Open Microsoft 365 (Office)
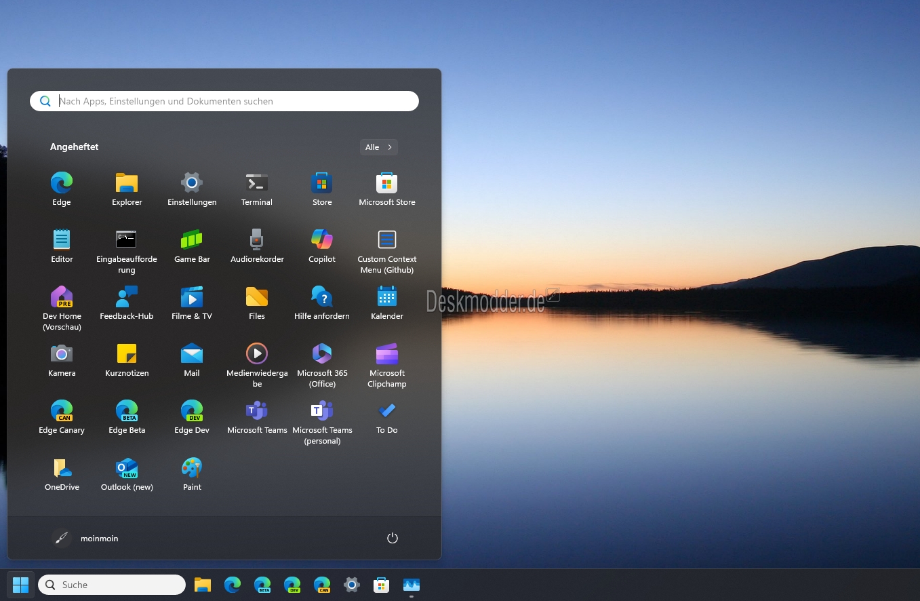 (x=322, y=366)
